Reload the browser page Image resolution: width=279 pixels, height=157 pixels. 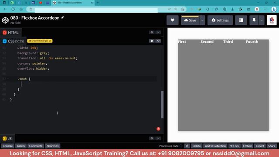click(x=13, y=9)
